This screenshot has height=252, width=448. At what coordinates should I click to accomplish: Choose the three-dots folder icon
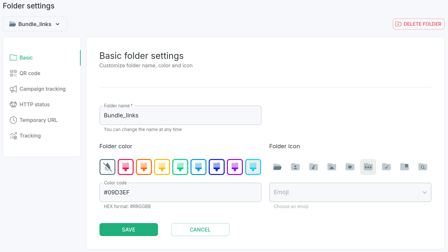coord(368,167)
